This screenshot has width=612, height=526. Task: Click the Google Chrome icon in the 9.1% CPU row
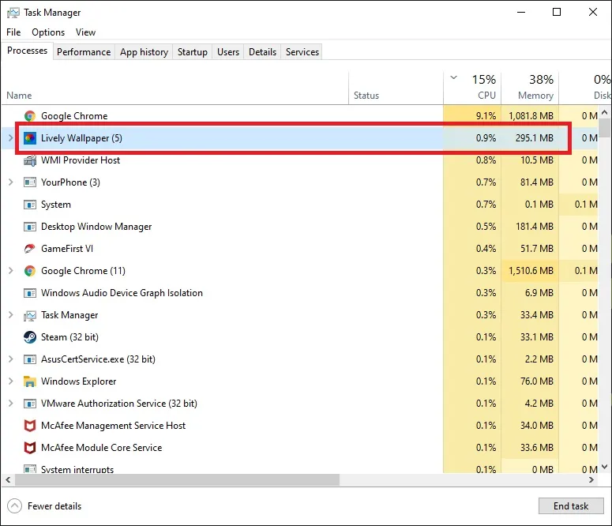pos(30,116)
